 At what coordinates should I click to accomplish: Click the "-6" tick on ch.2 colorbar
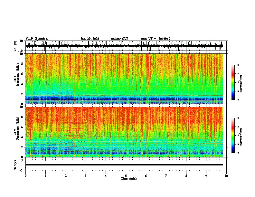click(237, 144)
